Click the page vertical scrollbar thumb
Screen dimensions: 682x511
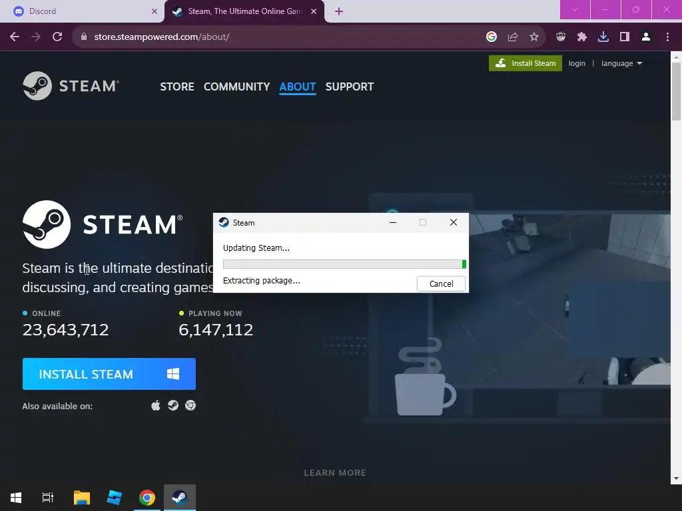point(677,91)
